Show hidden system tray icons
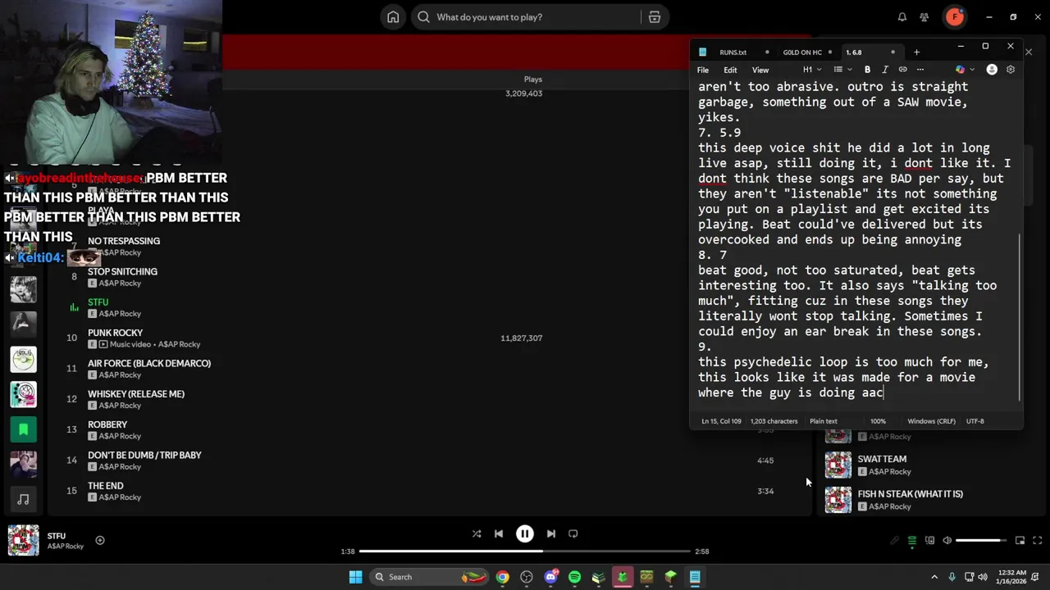This screenshot has width=1050, height=590. click(x=934, y=577)
